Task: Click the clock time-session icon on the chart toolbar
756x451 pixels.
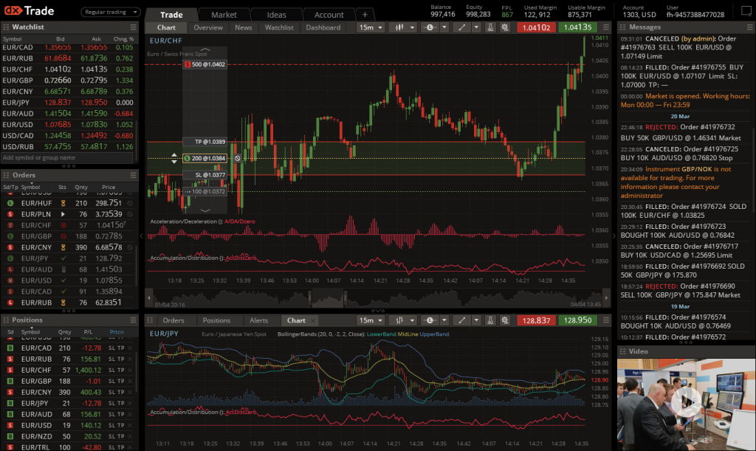Action: [429, 27]
